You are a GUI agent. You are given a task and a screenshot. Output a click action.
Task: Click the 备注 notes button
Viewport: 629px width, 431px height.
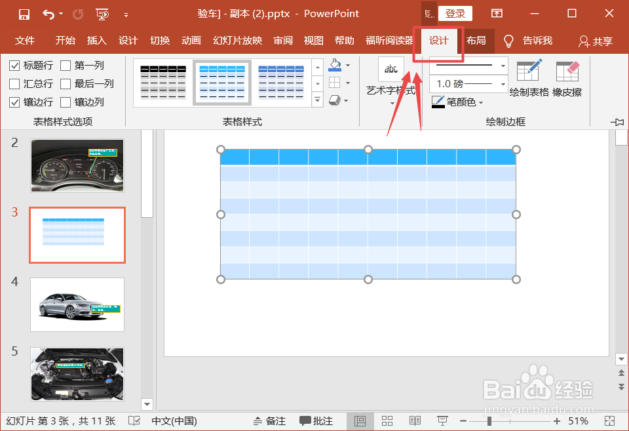pyautogui.click(x=269, y=421)
